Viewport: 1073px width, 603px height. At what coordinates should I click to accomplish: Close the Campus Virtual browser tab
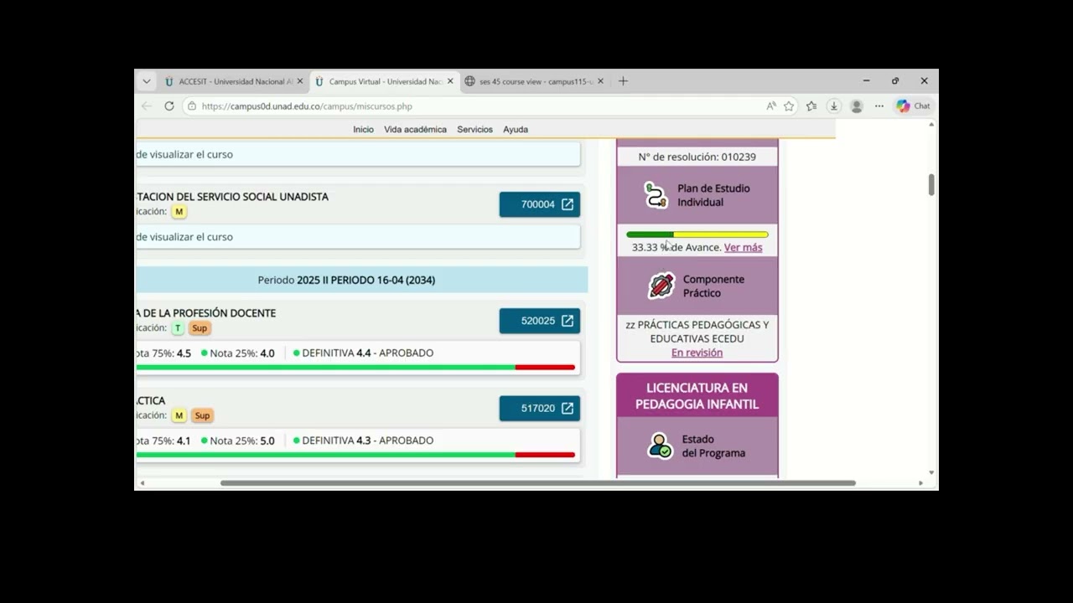(x=450, y=81)
